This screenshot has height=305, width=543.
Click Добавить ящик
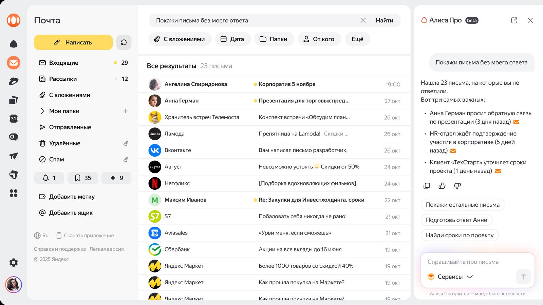click(66, 213)
